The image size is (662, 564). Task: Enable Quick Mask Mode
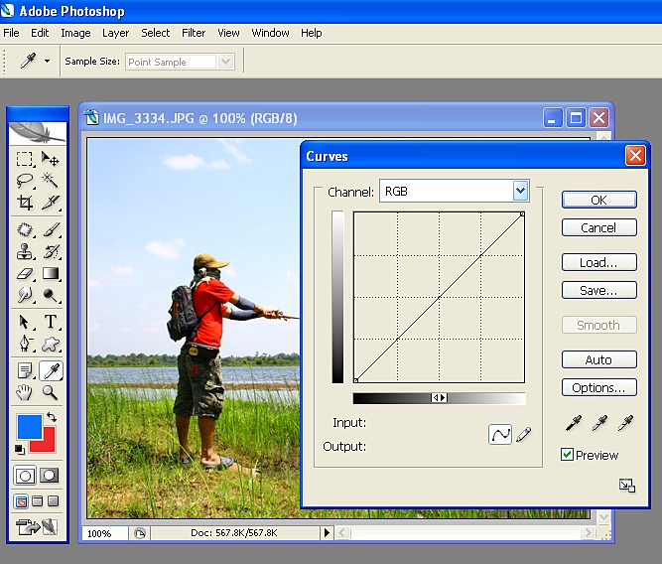[x=50, y=476]
